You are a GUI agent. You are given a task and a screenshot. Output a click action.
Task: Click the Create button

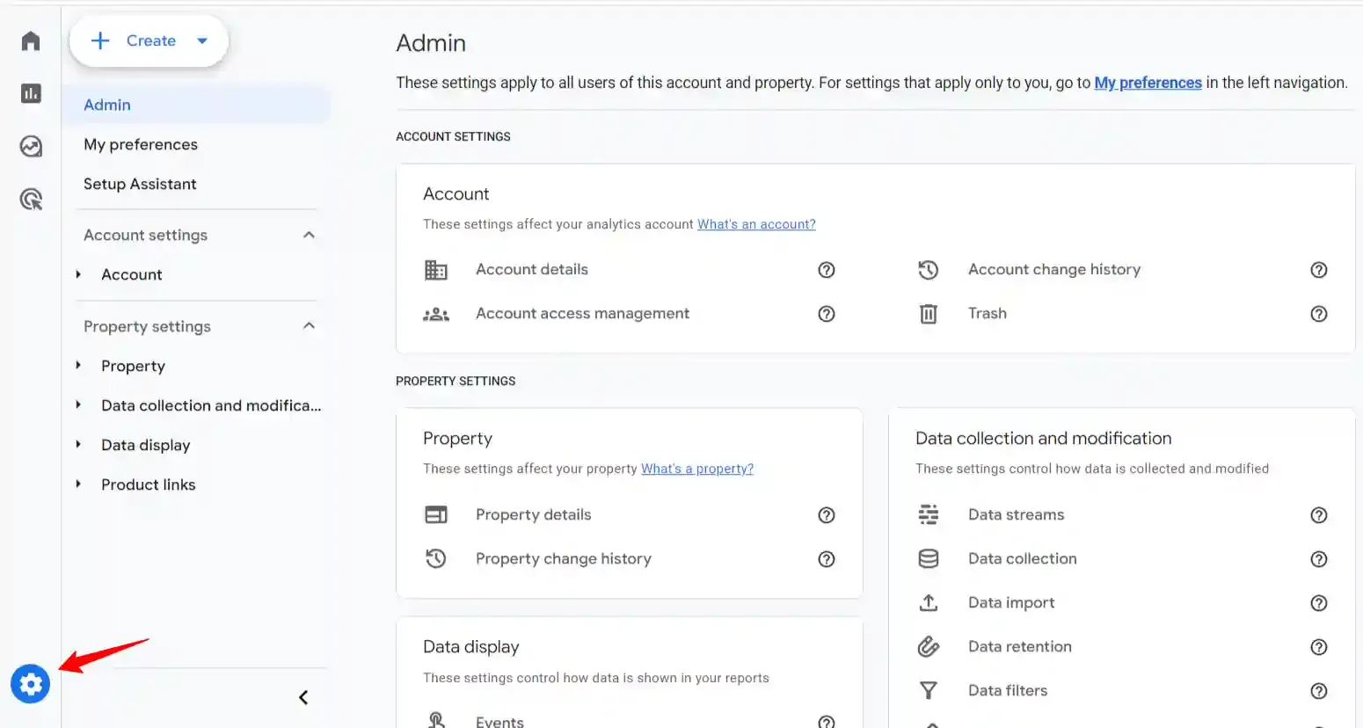(x=149, y=40)
